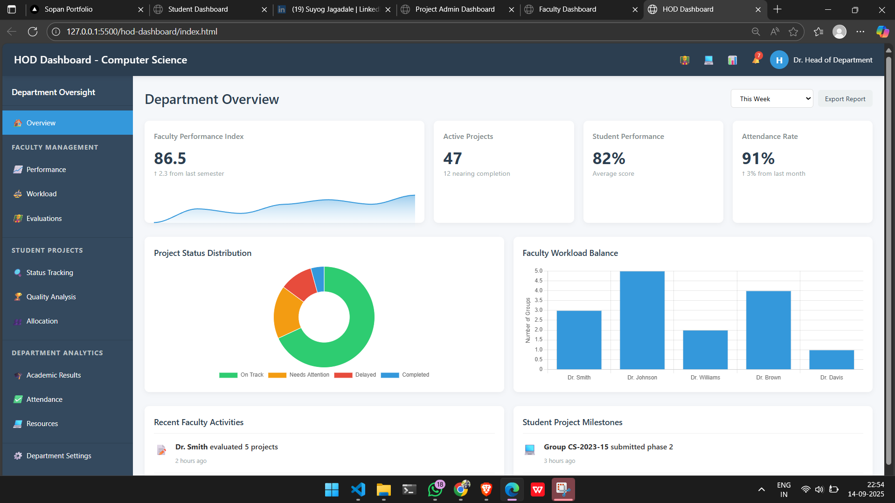Switch to the Suyog Jagadale LinkedIn tab
This screenshot has height=503, width=895.
(334, 9)
